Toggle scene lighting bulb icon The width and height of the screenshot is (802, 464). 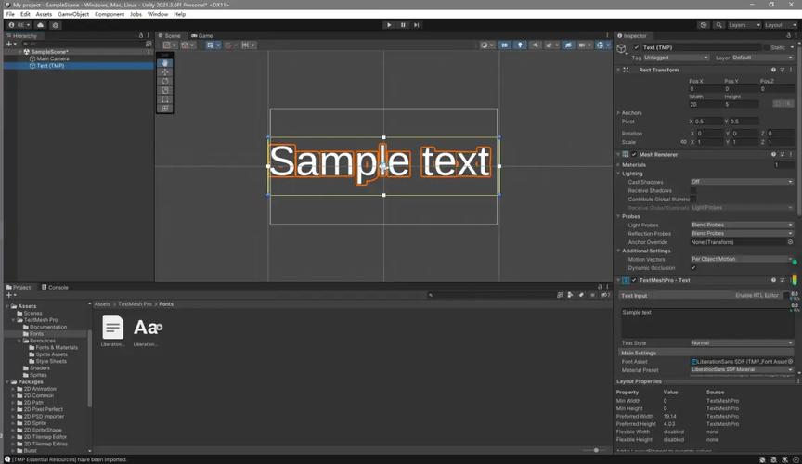tap(519, 45)
